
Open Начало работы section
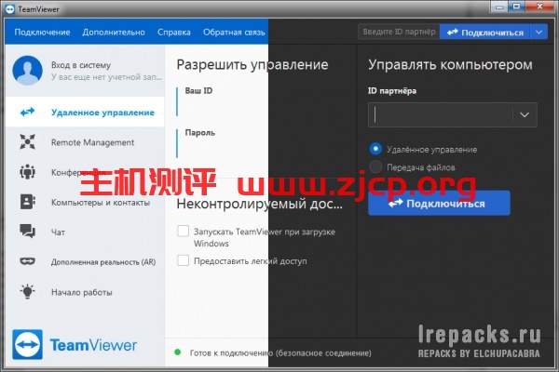[x=85, y=292]
